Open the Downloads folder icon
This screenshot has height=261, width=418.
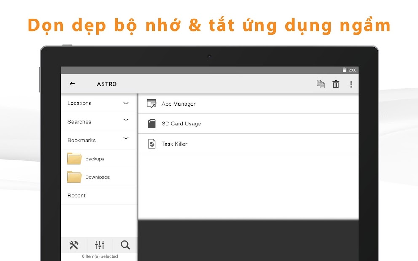click(74, 177)
